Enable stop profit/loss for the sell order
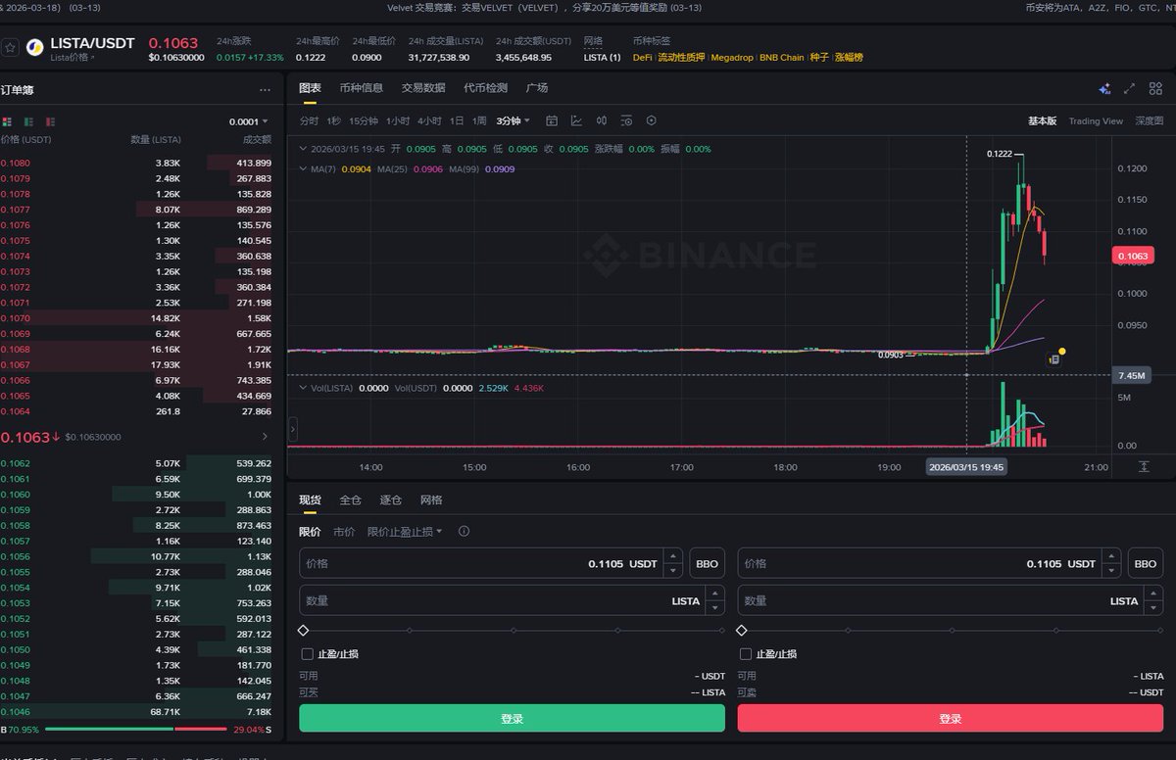This screenshot has height=760, width=1176. point(746,653)
